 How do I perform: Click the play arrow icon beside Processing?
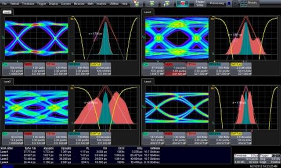coord(236,3)
